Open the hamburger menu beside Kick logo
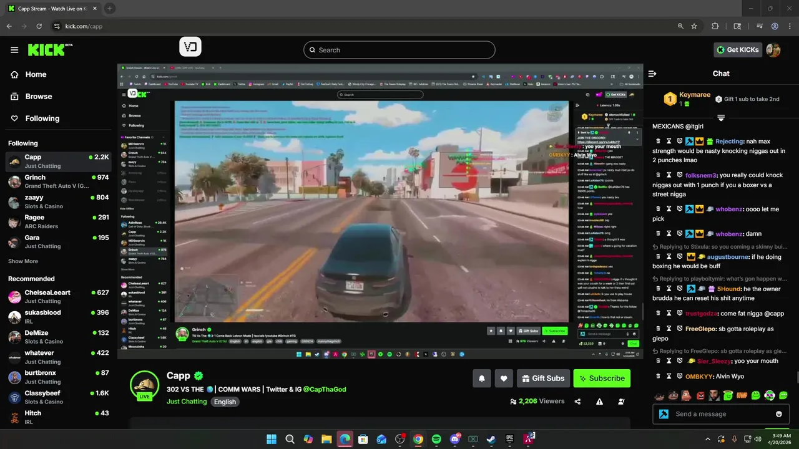Image resolution: width=799 pixels, height=449 pixels. [x=14, y=50]
